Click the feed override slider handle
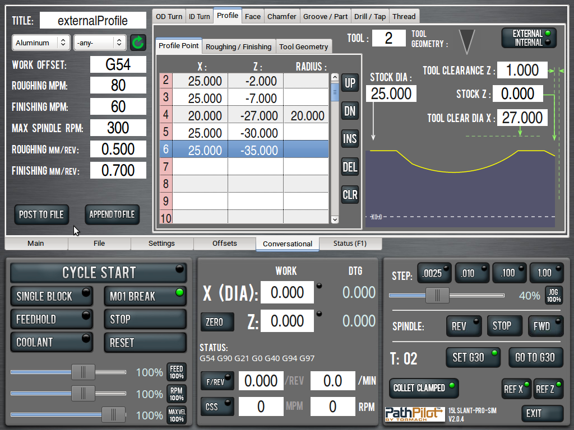 pos(83,372)
